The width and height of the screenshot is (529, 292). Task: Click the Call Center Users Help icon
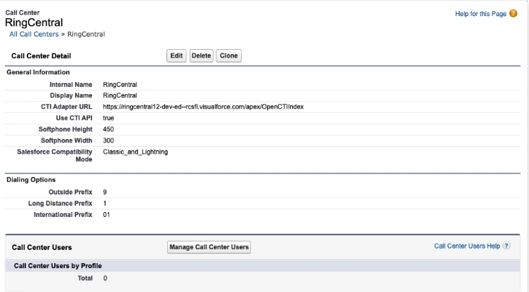(507, 246)
